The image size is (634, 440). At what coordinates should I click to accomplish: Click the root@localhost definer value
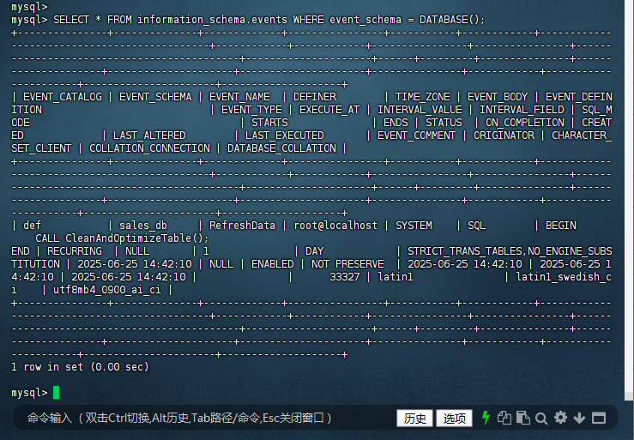point(335,226)
